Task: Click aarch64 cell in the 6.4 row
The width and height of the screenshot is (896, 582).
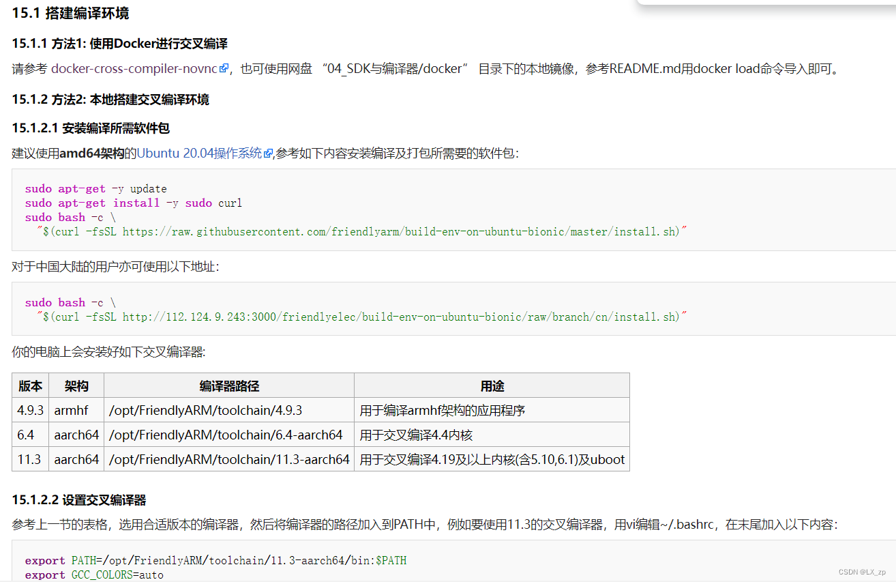Action: (x=76, y=435)
